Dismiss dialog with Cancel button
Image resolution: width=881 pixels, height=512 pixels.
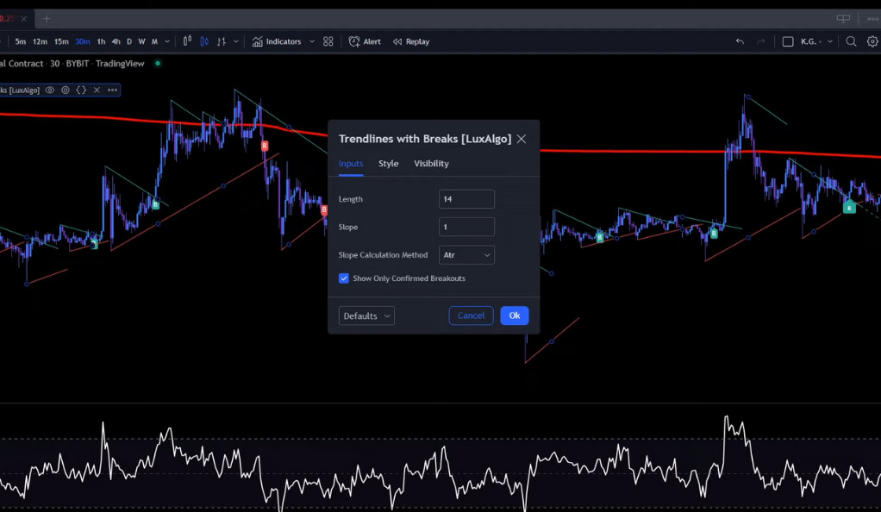[x=471, y=315]
